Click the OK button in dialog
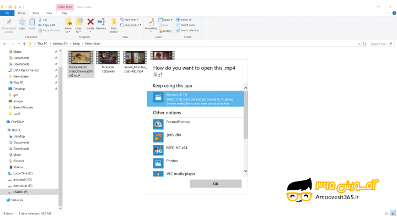Viewport: 397px width, 220px height. pos(216,184)
